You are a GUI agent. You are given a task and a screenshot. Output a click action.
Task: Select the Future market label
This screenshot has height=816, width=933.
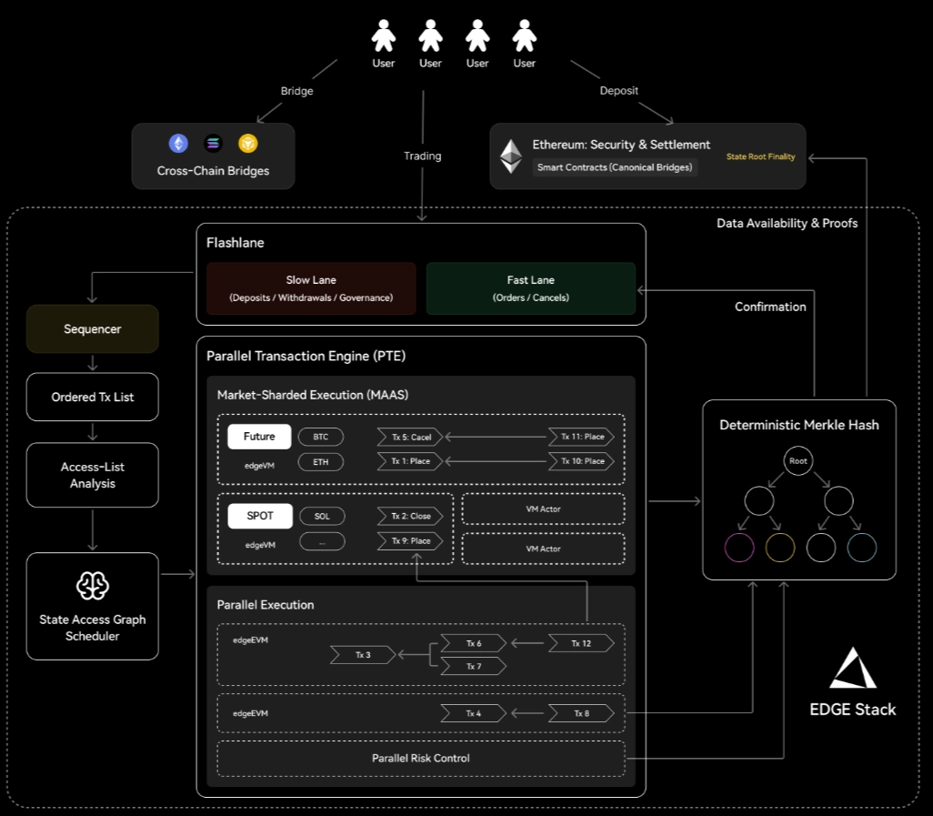[x=259, y=437]
